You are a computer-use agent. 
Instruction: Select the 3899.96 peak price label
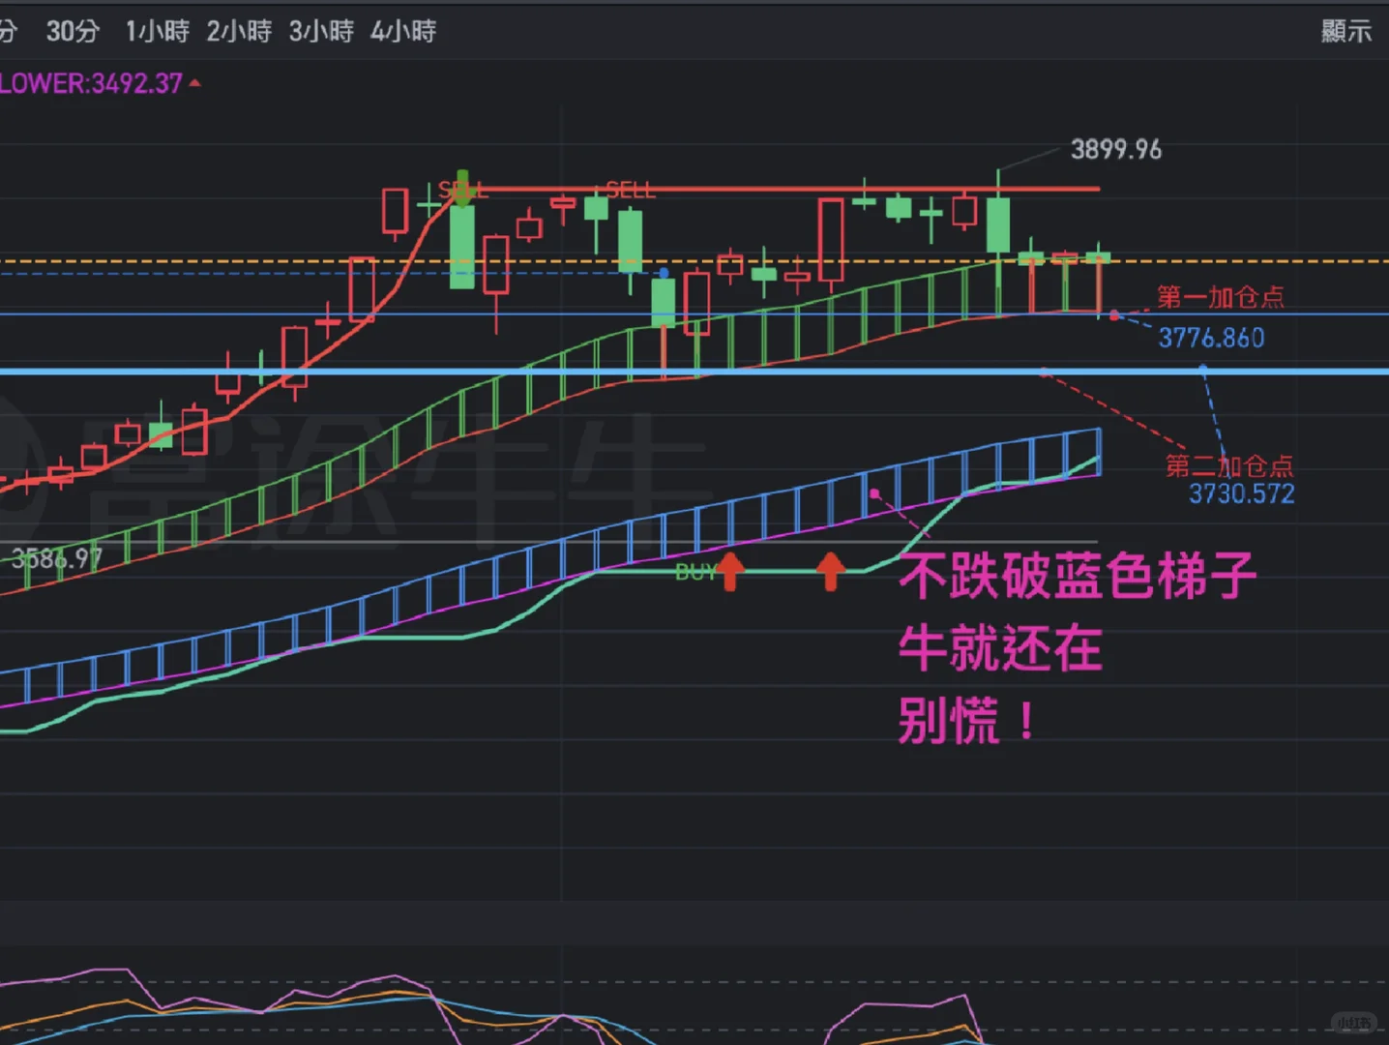click(1118, 150)
